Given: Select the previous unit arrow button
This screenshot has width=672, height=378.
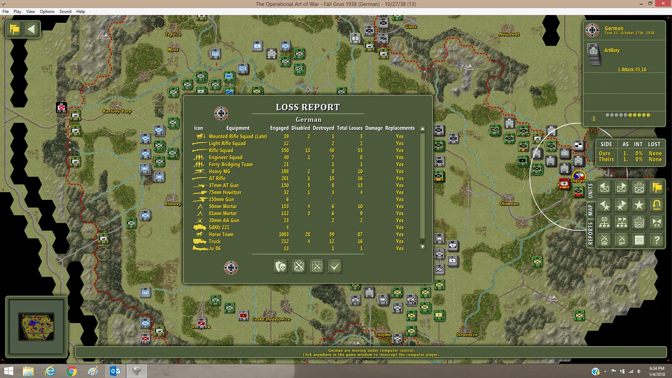Looking at the screenshot, I should click(604, 188).
